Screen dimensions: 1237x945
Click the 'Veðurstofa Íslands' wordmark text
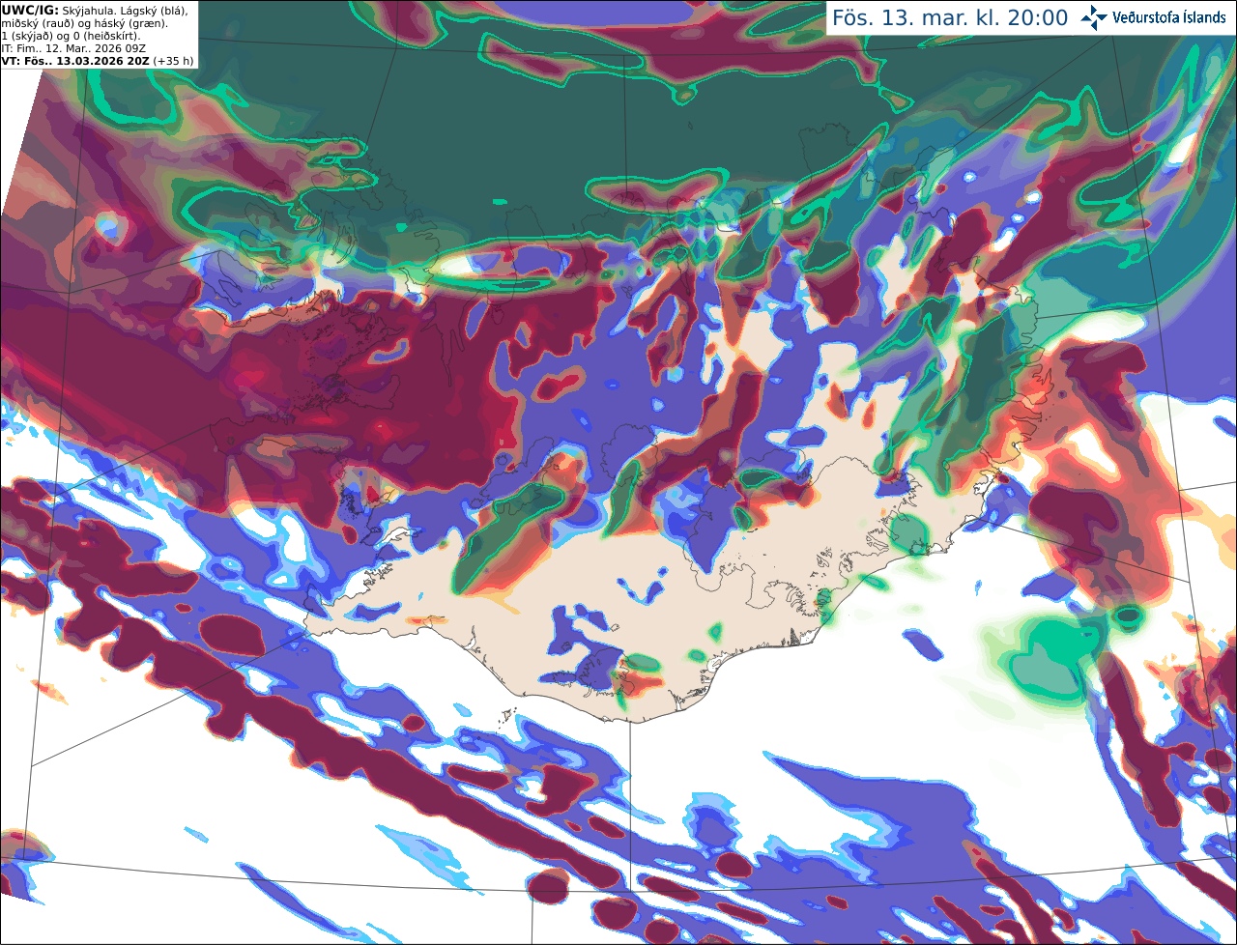point(1169,17)
